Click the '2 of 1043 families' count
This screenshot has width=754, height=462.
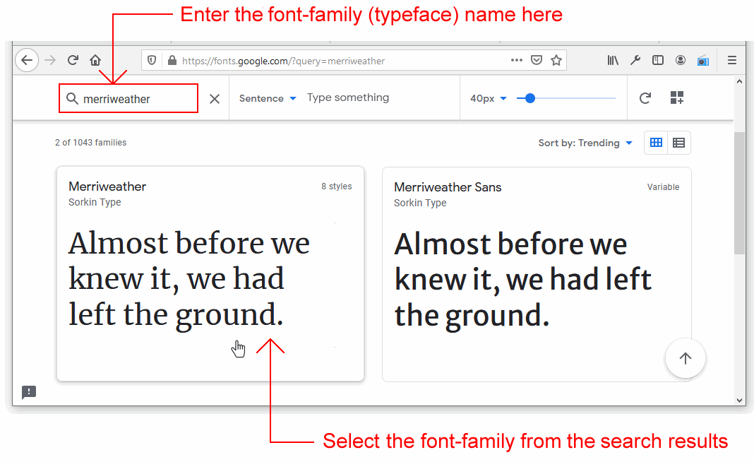90,143
